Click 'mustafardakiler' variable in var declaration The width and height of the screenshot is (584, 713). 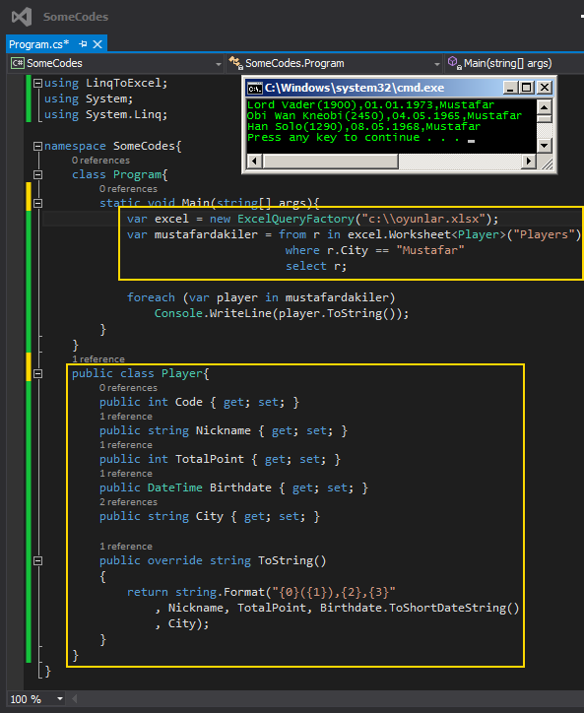pyautogui.click(x=206, y=234)
